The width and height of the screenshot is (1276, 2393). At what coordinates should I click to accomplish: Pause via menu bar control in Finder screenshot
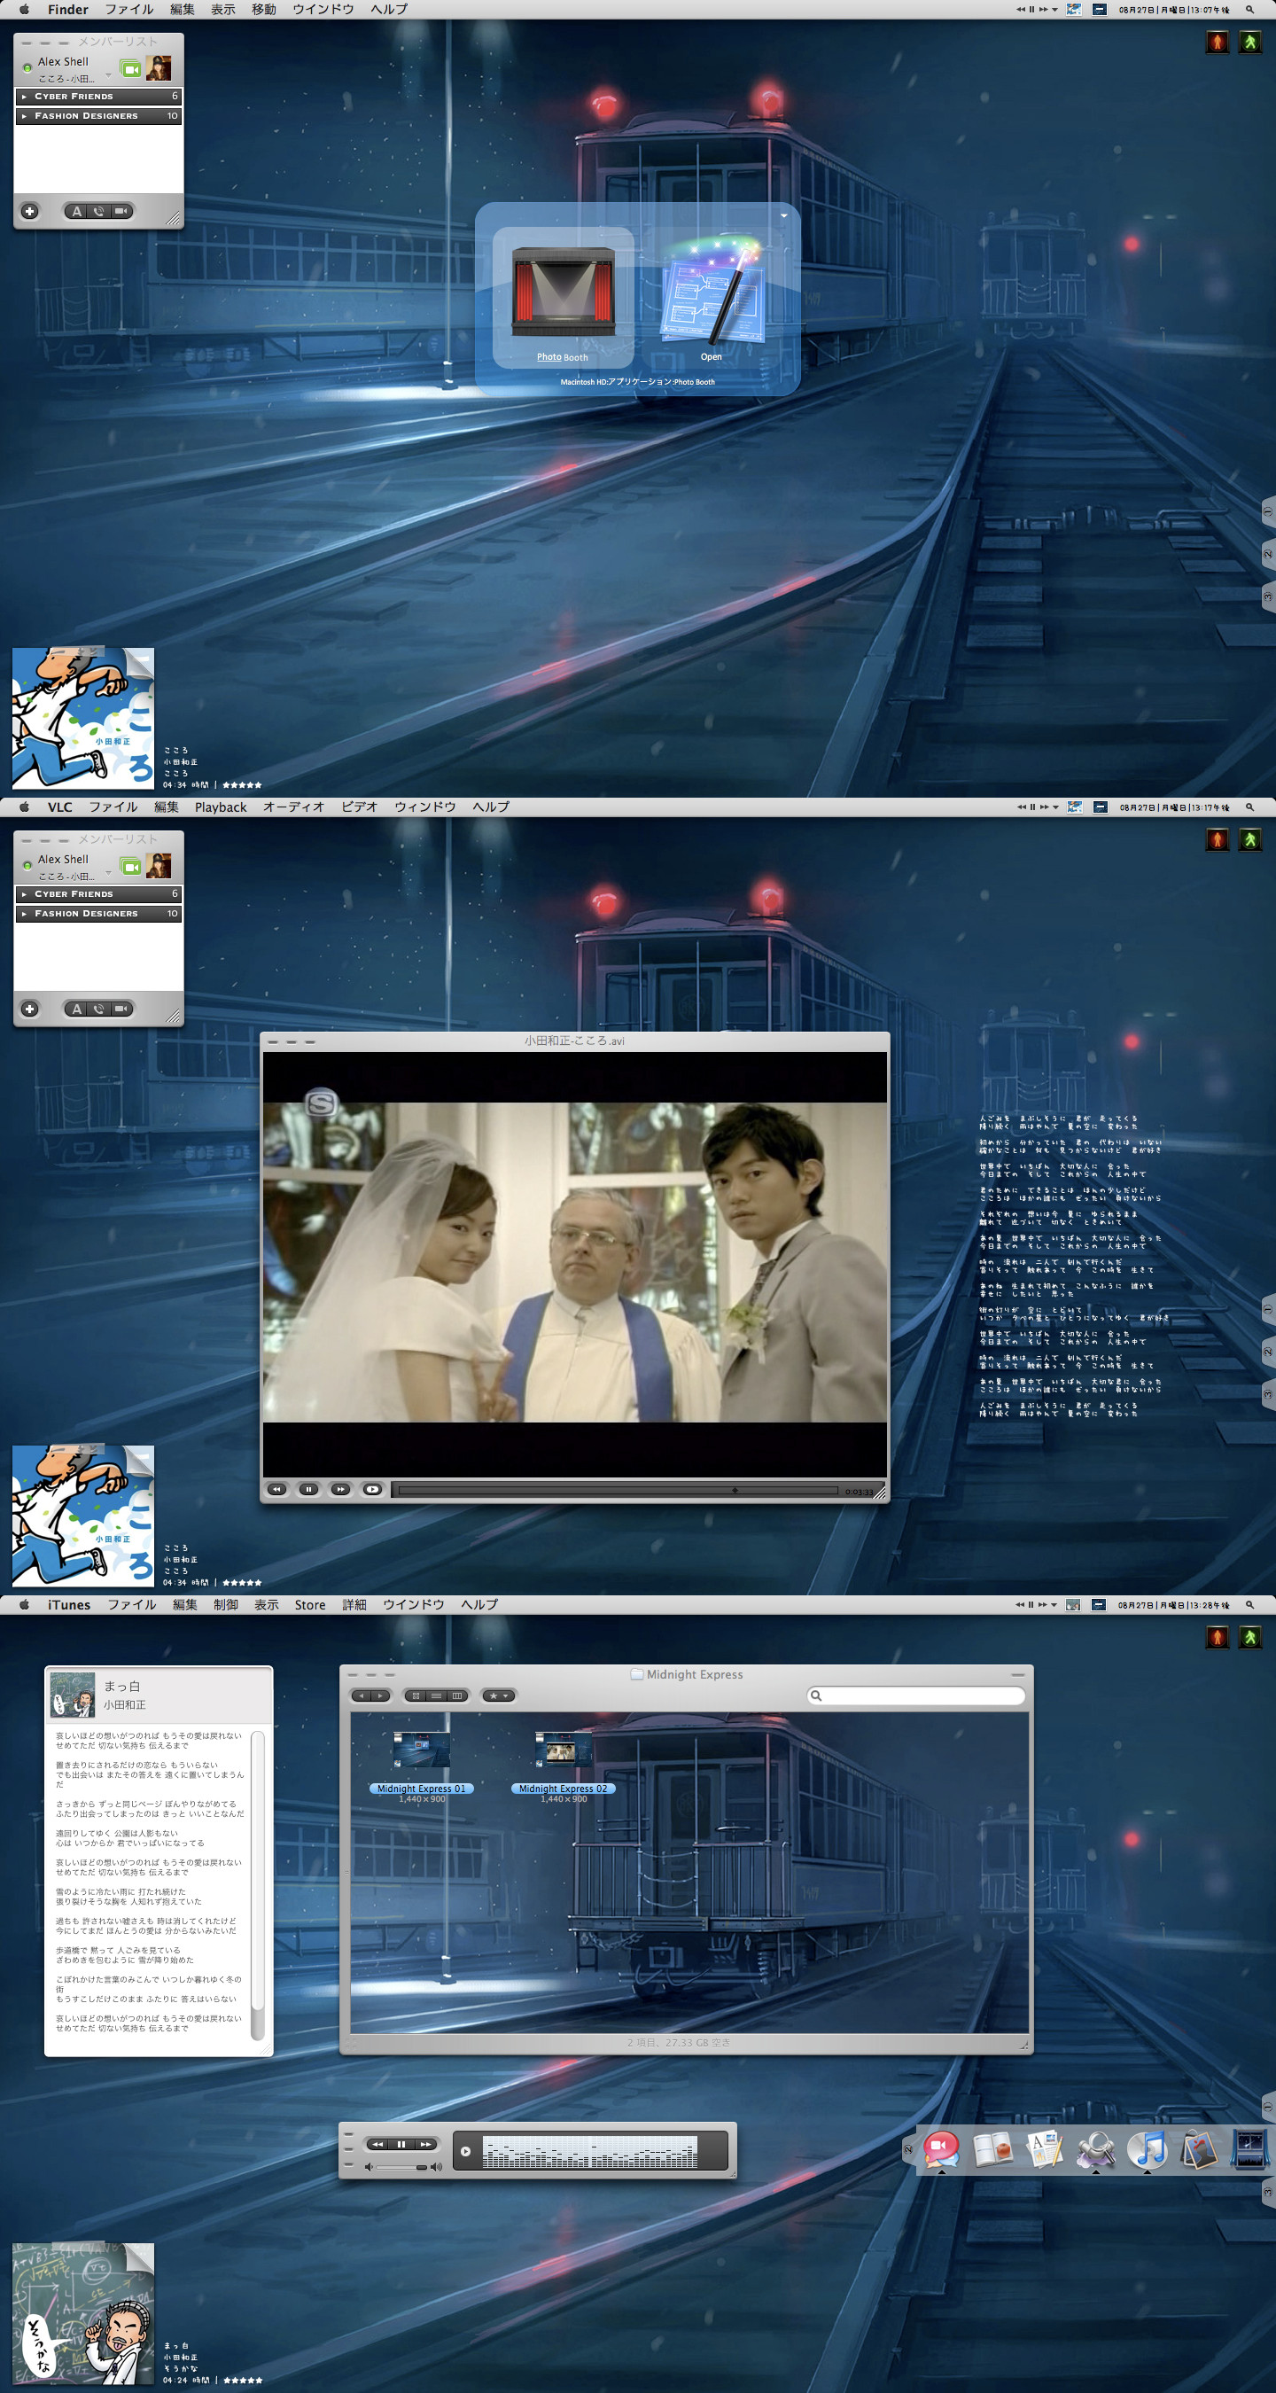[1031, 9]
